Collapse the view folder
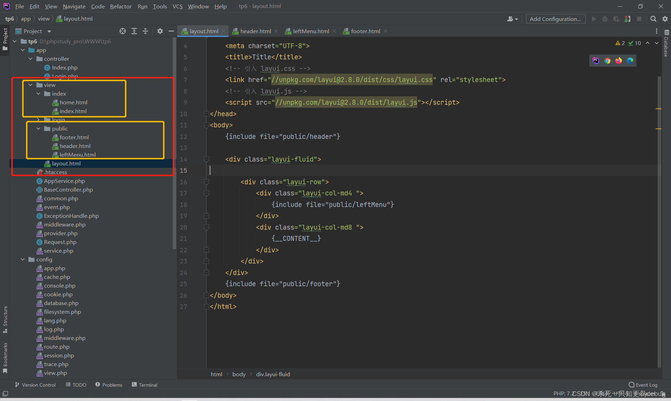The height and width of the screenshot is (401, 671). [30, 85]
